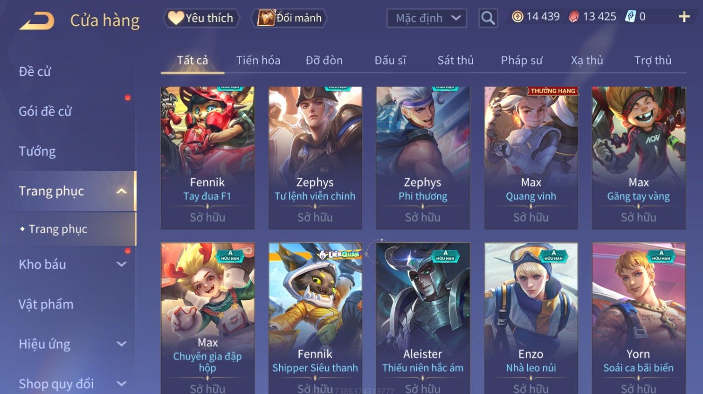Go to Tướng in the sidebar
The image size is (703, 394).
coord(37,151)
